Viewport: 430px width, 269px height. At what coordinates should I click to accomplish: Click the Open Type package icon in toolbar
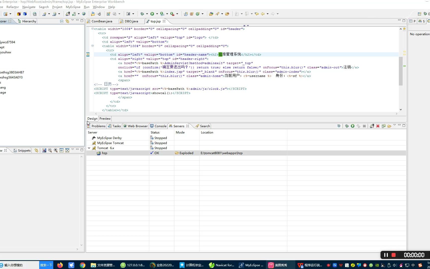pyautogui.click(x=211, y=14)
